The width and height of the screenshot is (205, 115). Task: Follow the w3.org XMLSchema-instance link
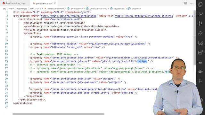pyautogui.click(x=144, y=16)
